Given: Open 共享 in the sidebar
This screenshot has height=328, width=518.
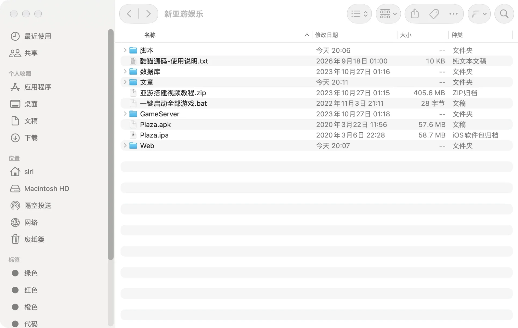Looking at the screenshot, I should coord(24,53).
